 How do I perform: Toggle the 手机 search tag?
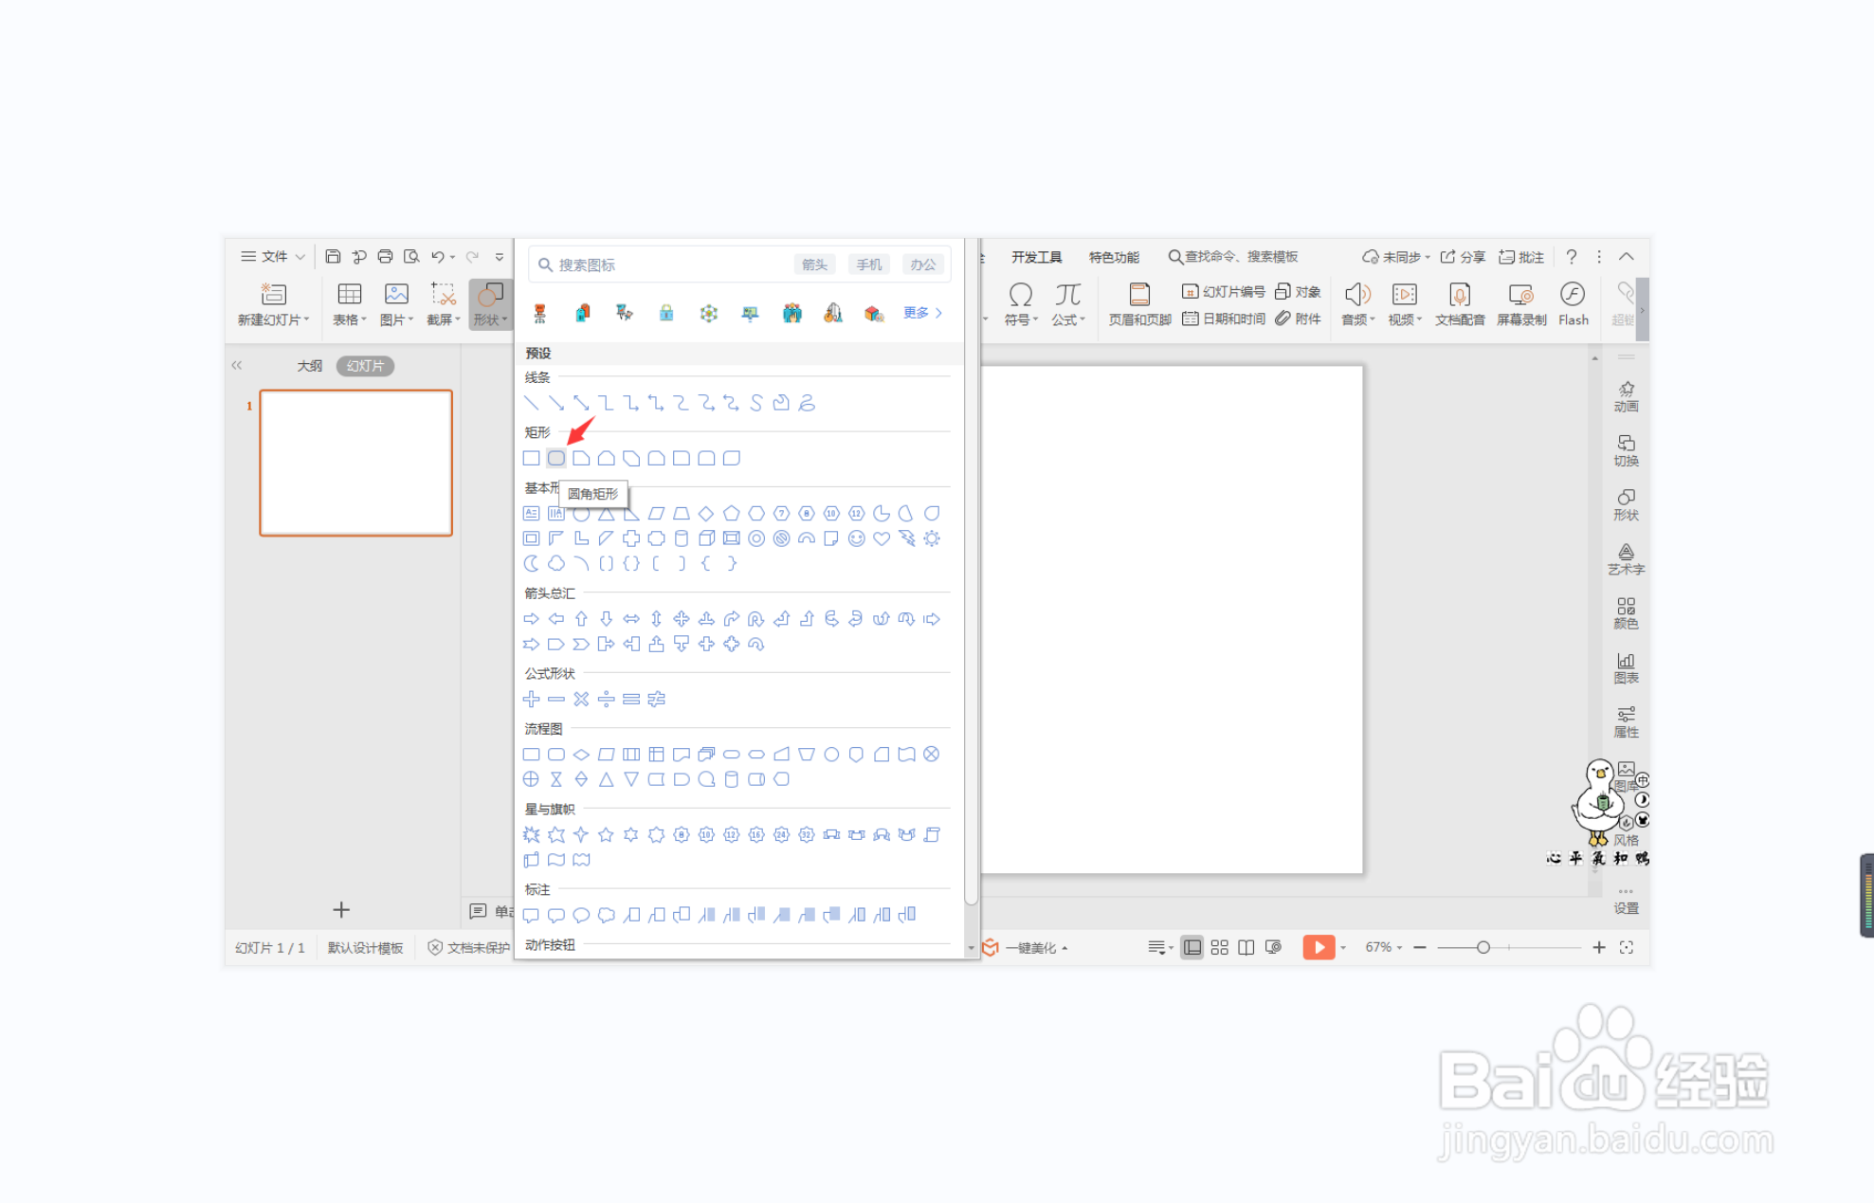coord(868,265)
